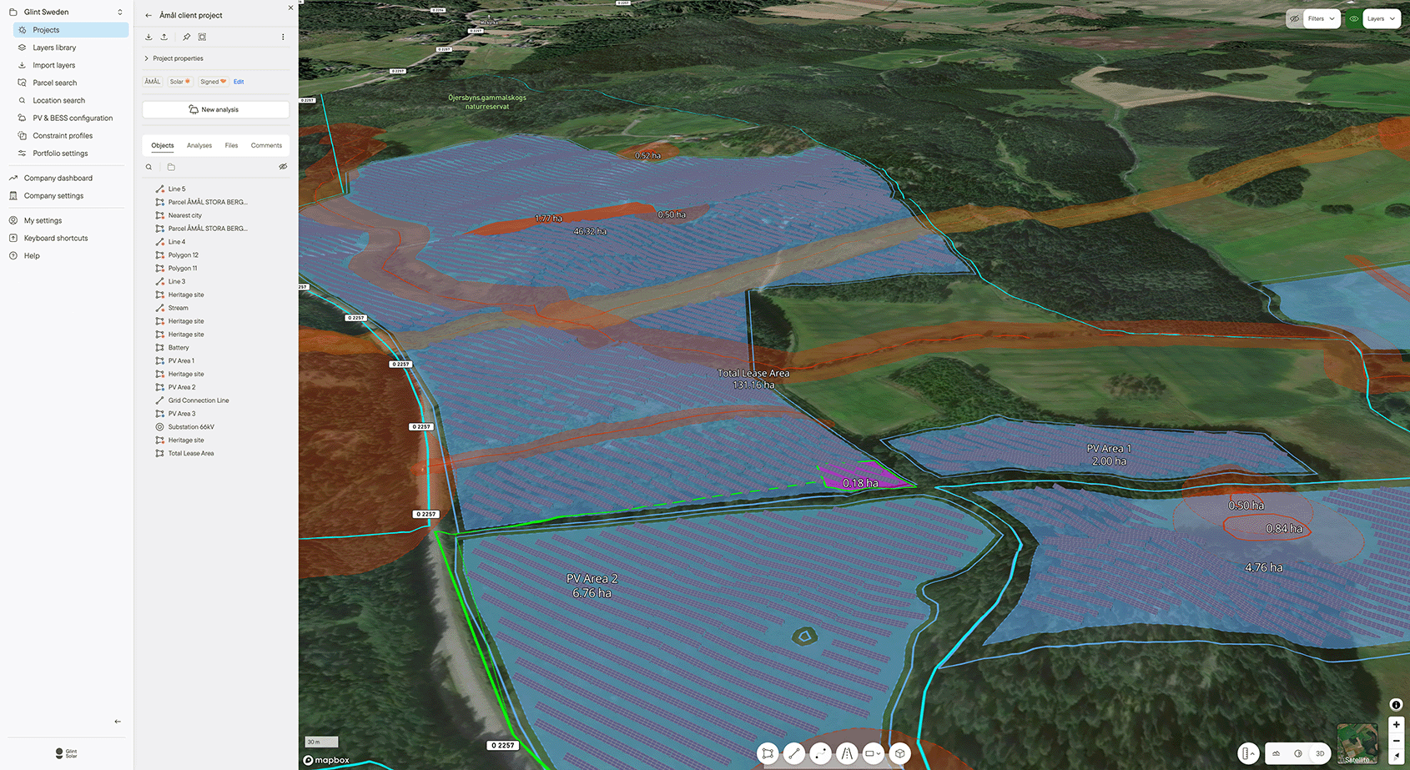This screenshot has width=1410, height=770.
Task: Open Constraint profiles in the sidebar
Action: tap(63, 136)
